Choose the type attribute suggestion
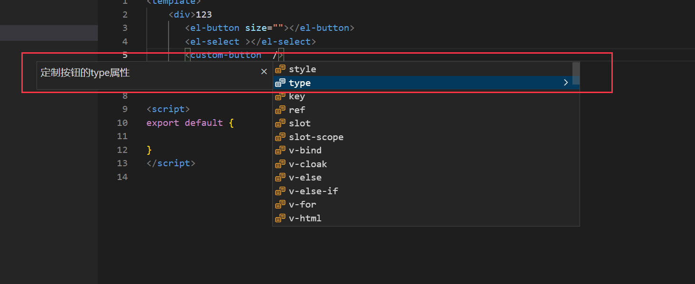The height and width of the screenshot is (284, 695). (x=422, y=83)
